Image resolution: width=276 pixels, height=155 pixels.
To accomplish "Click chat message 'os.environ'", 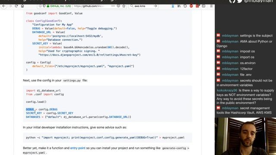I will (248, 63).
